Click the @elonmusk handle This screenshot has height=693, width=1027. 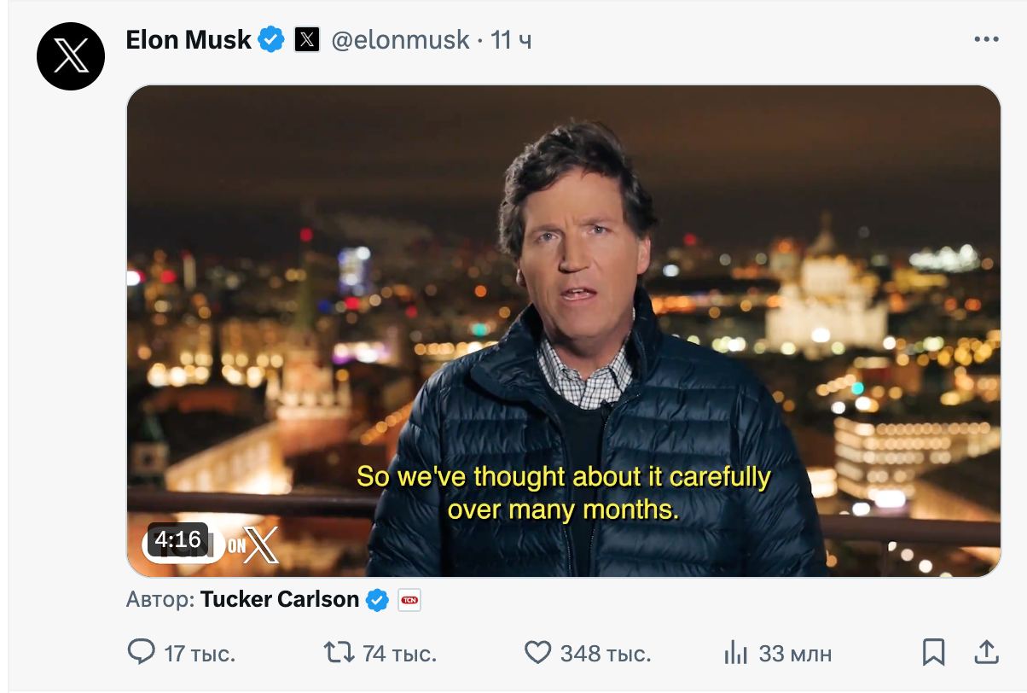399,39
